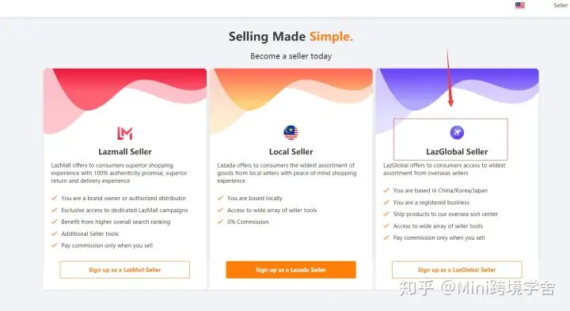570x311 pixels.
Task: Click checkmark beside 'You are a brand owner'
Action: tap(54, 198)
